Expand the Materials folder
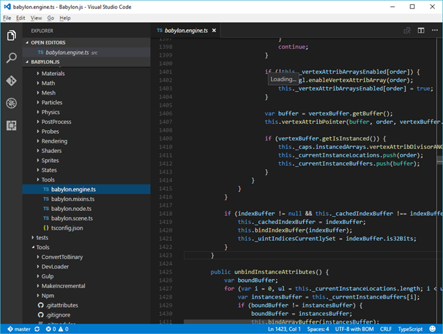Viewport: 443px width, 334px height. point(86,74)
